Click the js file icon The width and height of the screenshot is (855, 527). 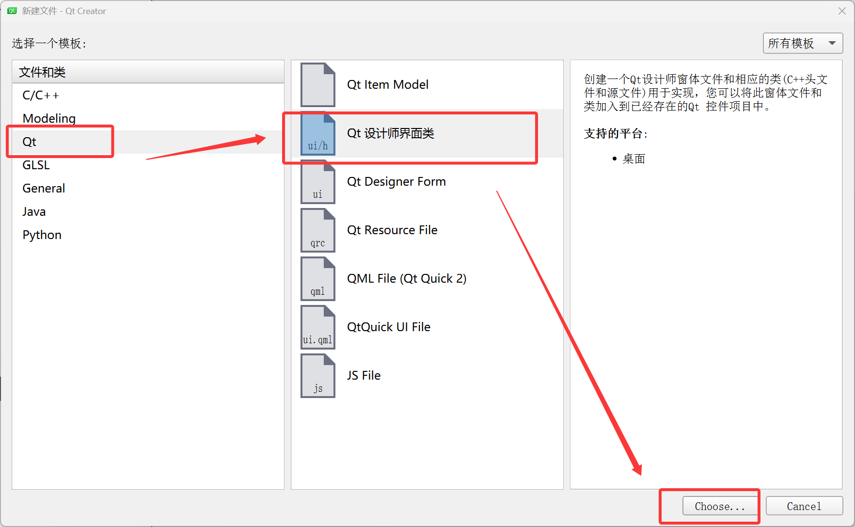[318, 376]
